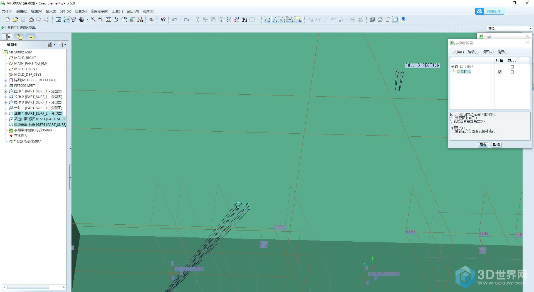Toggle datum planes display on/off
Viewport: 534px width, 292px height.
click(267, 19)
